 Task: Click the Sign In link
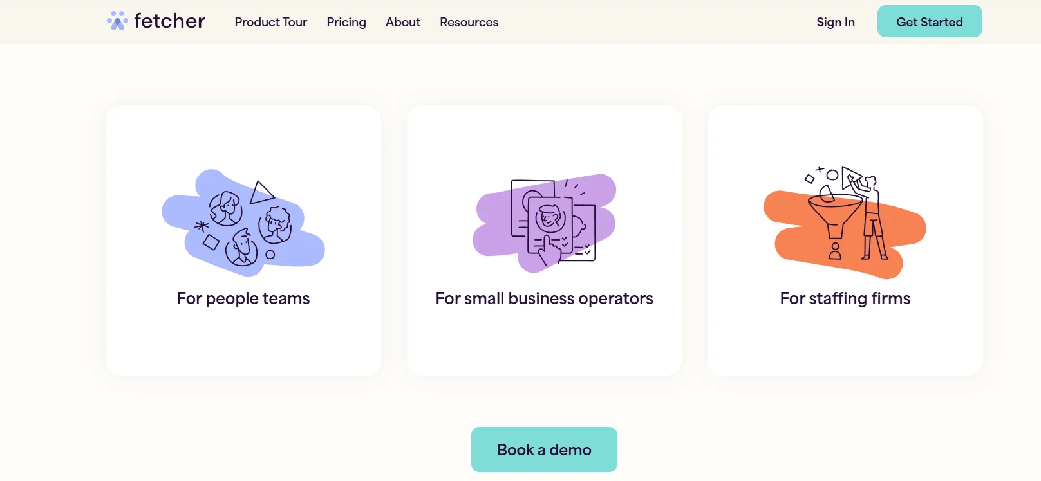(835, 22)
